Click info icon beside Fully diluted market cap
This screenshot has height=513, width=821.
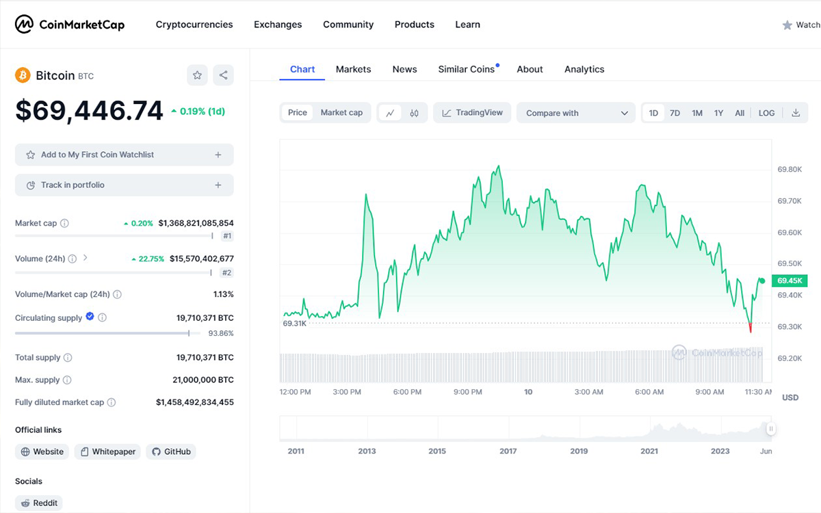(112, 402)
